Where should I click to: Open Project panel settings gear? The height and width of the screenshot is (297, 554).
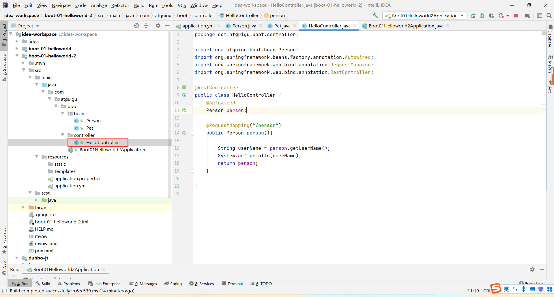[x=158, y=26]
